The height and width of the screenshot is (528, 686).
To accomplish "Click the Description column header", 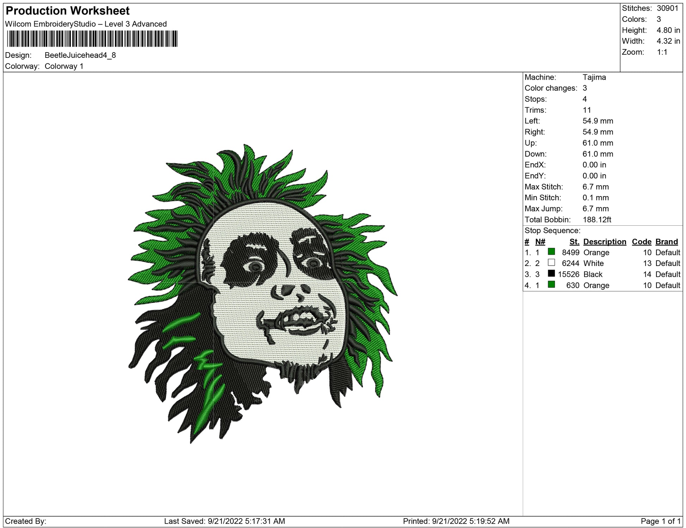I will pyautogui.click(x=605, y=242).
